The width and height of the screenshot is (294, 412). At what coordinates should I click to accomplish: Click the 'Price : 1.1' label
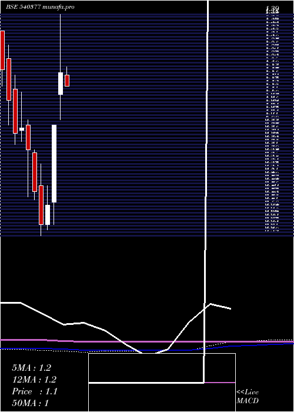[x=35, y=391]
